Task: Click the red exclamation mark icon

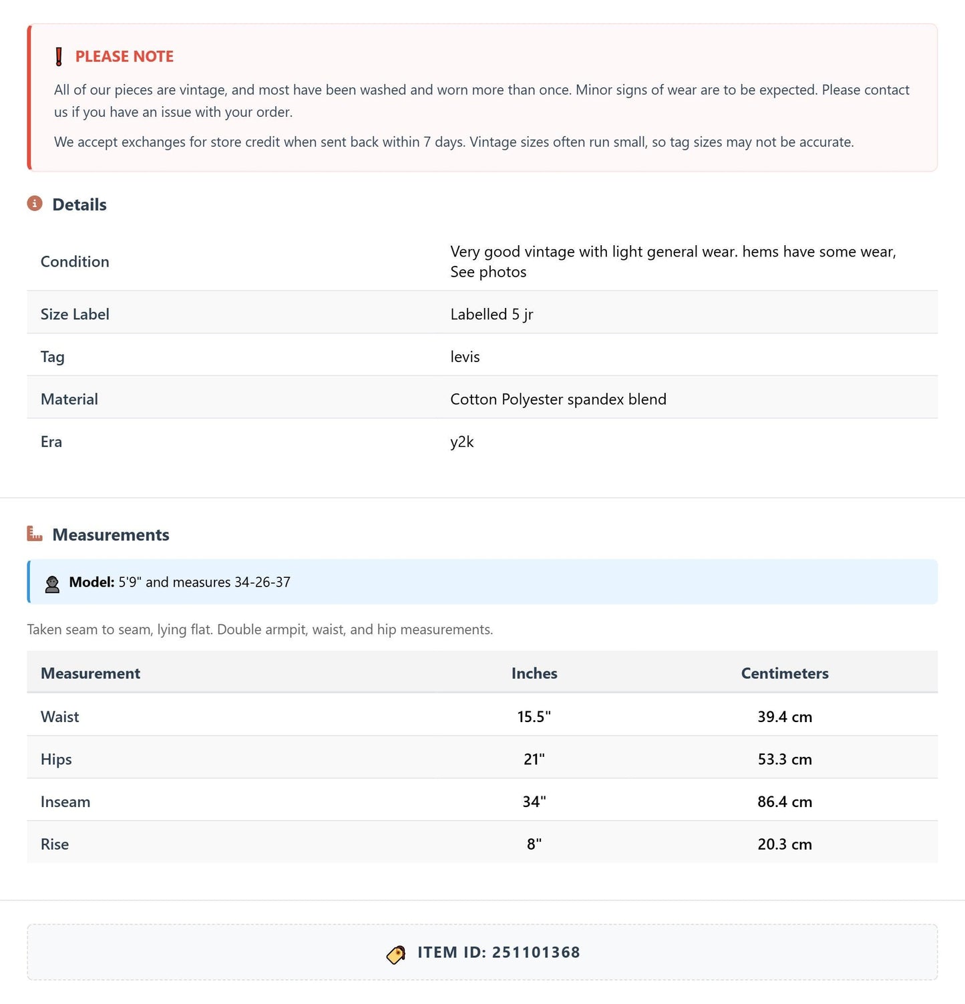Action: pyautogui.click(x=59, y=57)
